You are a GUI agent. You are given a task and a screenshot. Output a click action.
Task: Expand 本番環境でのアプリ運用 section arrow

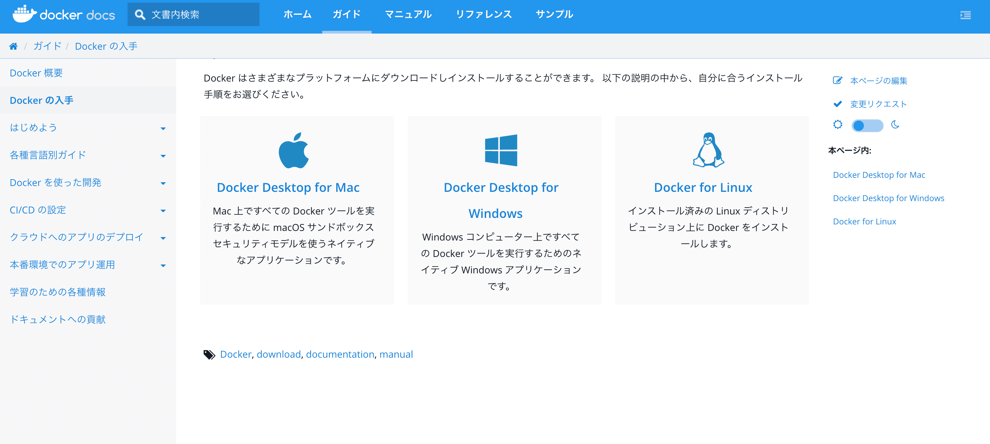click(163, 266)
